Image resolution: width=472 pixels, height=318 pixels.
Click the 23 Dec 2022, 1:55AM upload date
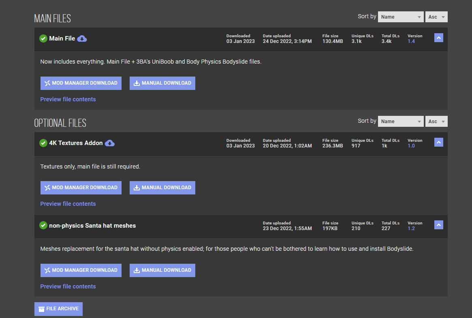287,228
